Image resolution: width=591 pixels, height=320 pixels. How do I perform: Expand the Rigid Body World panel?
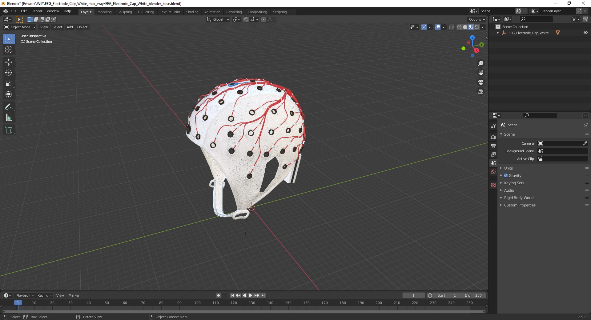coord(519,198)
